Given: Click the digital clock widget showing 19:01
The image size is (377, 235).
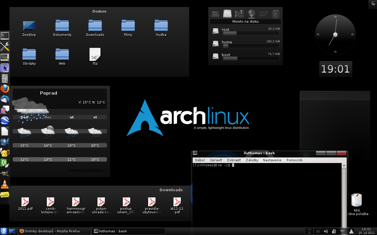Looking at the screenshot, I should tap(335, 69).
